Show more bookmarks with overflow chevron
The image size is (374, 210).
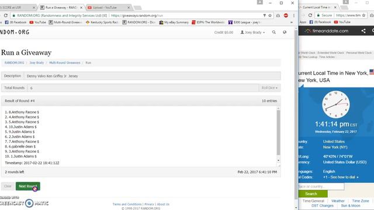(x=292, y=22)
